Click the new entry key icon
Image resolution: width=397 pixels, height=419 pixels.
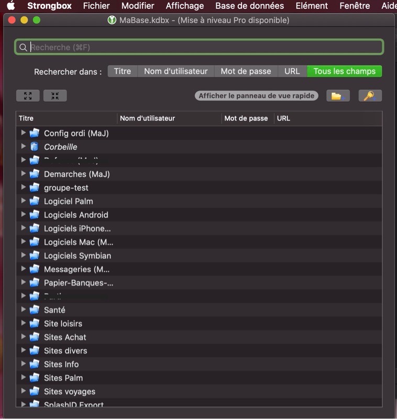pyautogui.click(x=370, y=96)
